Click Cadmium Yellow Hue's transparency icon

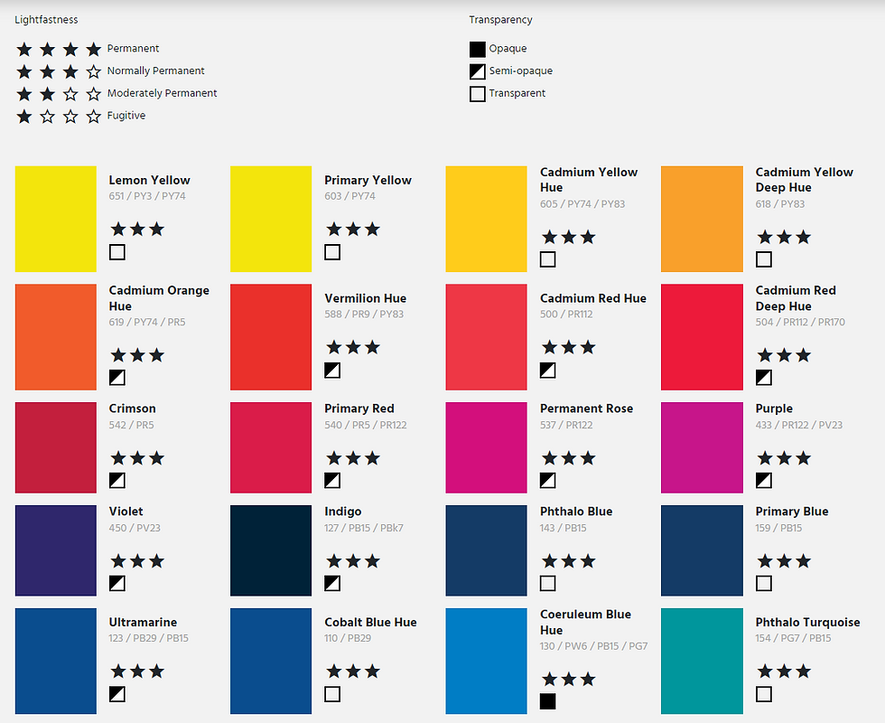pyautogui.click(x=547, y=259)
